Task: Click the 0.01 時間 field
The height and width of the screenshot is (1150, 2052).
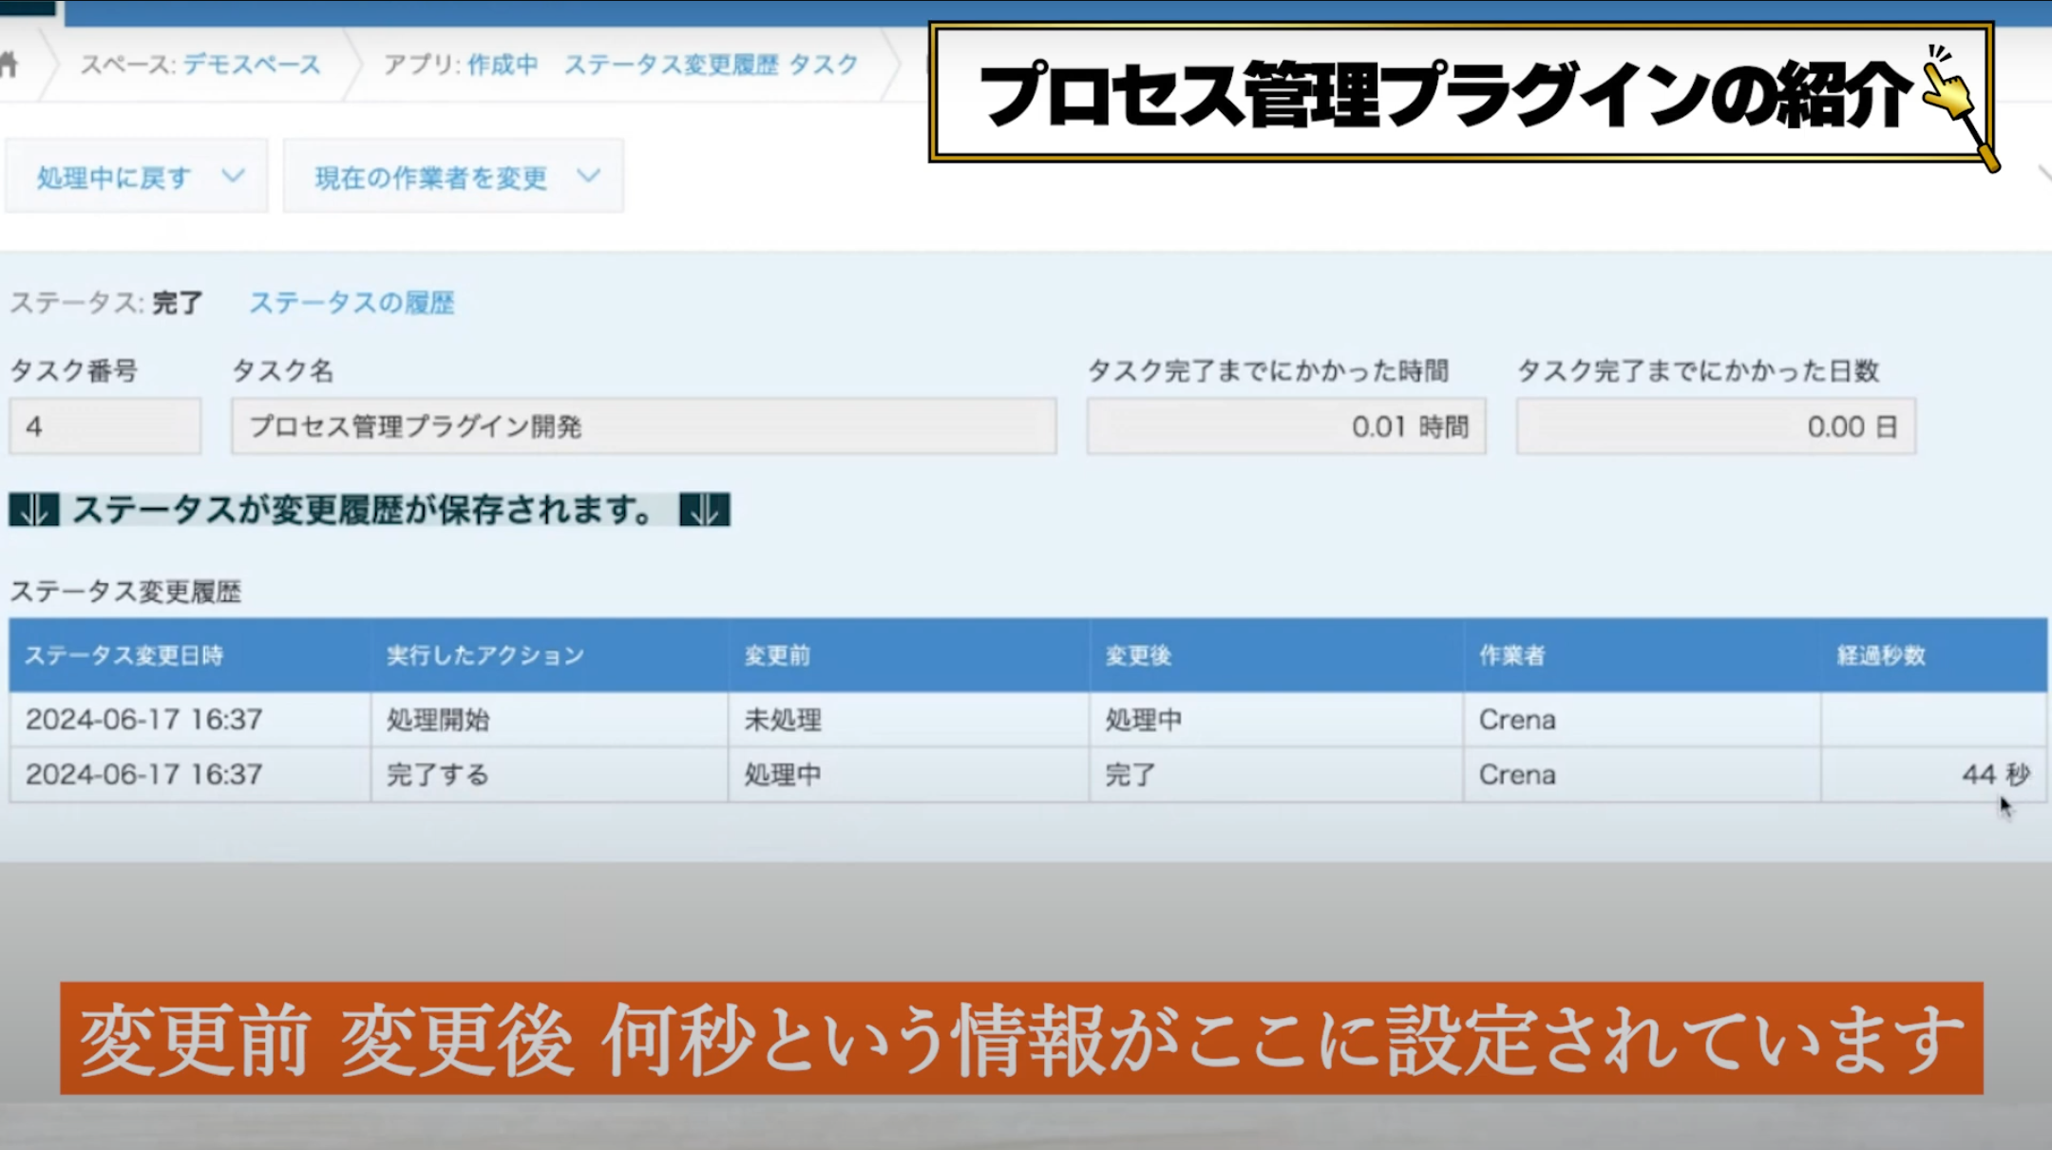Action: point(1286,426)
